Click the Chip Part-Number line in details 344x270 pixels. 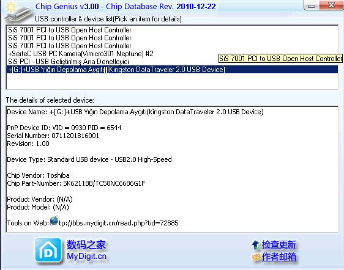76,183
